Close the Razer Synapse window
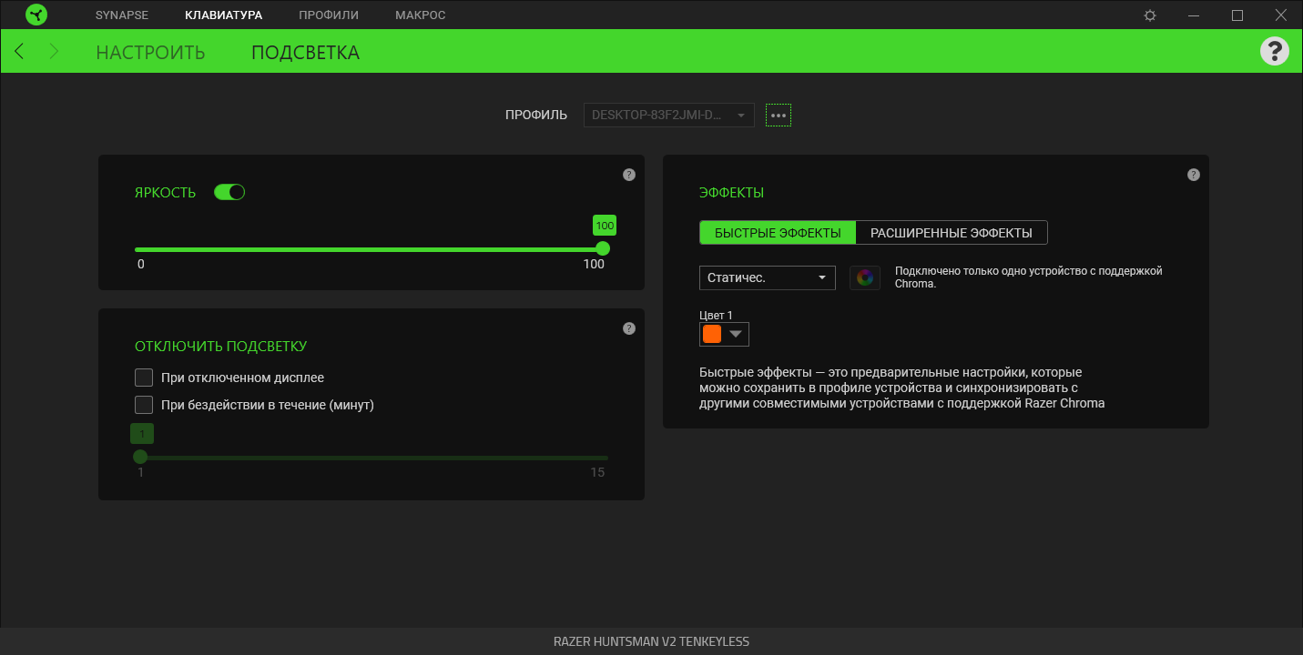Screen dimensions: 1303x655 (1280, 15)
